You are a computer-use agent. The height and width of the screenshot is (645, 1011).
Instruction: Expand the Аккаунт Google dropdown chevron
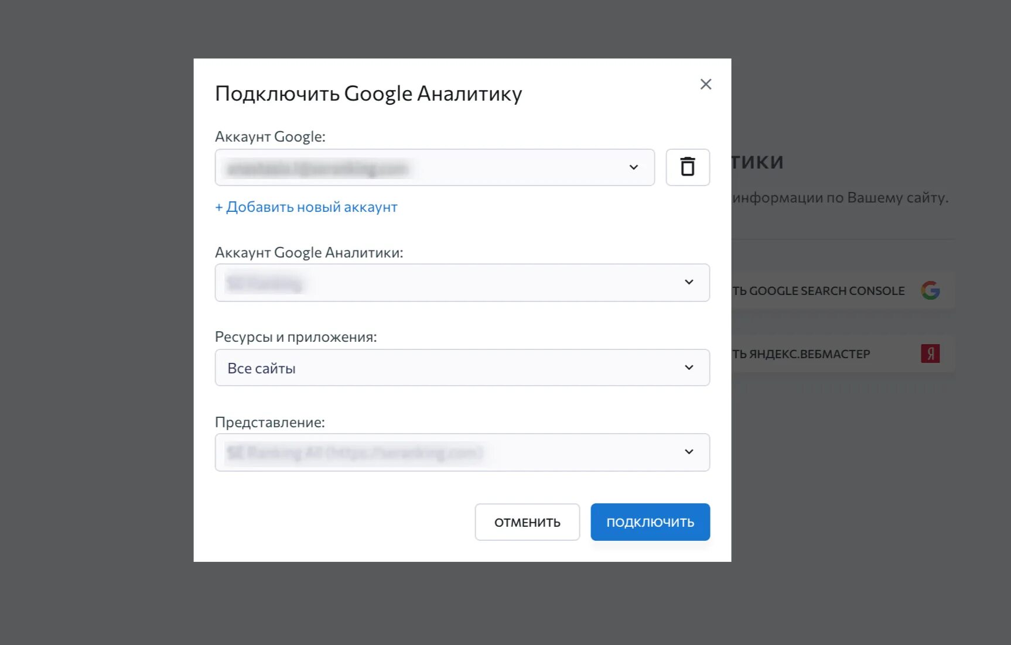(x=634, y=167)
